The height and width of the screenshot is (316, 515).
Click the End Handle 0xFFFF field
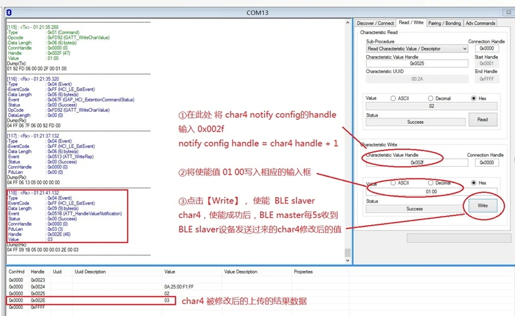(x=487, y=79)
